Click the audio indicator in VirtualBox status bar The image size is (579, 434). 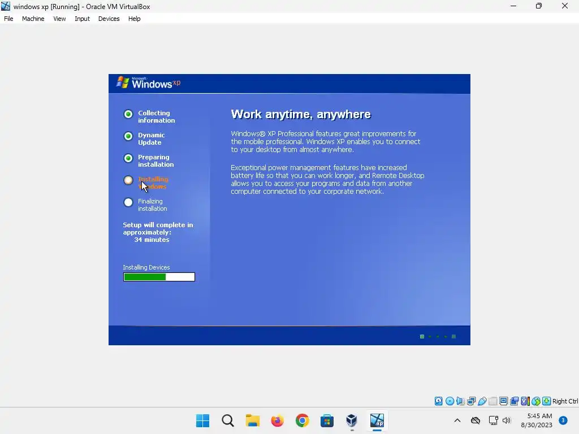(460, 401)
